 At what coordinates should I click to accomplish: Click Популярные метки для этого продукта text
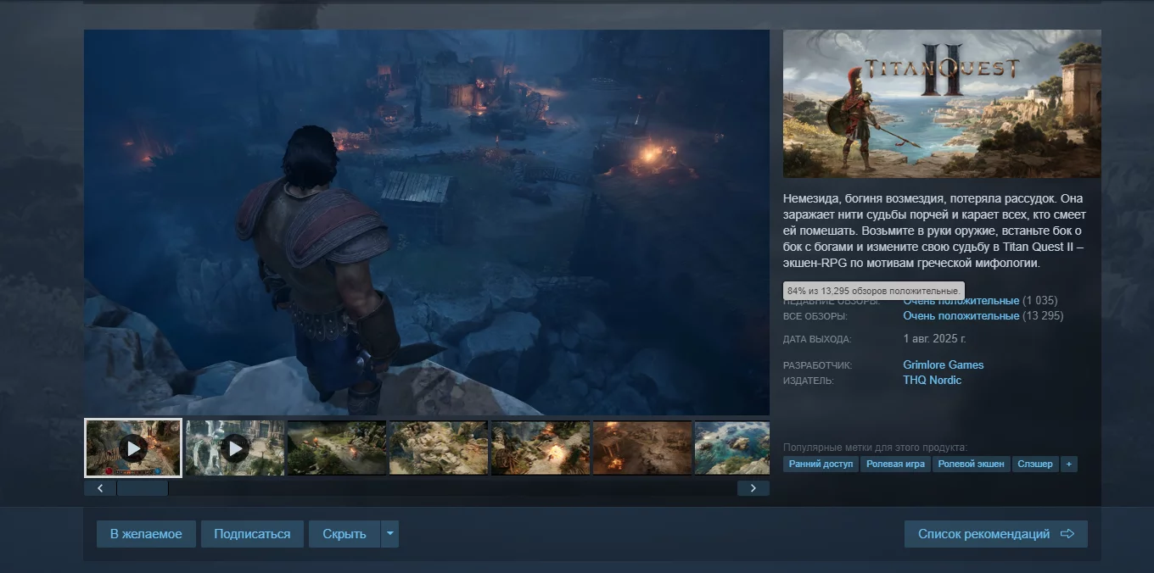point(875,448)
